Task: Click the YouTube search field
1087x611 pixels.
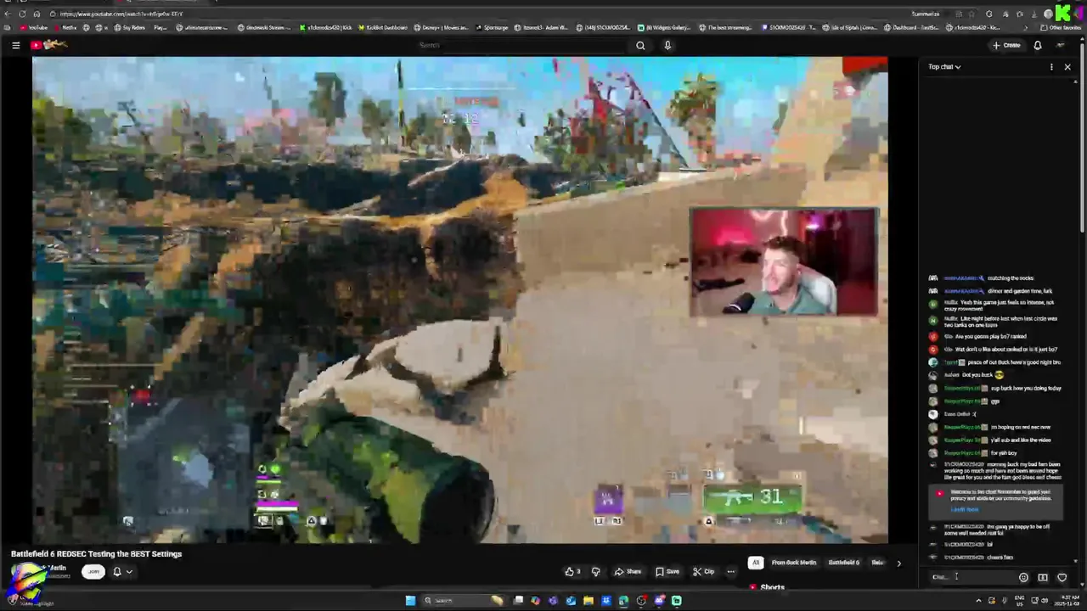Action: [x=520, y=45]
